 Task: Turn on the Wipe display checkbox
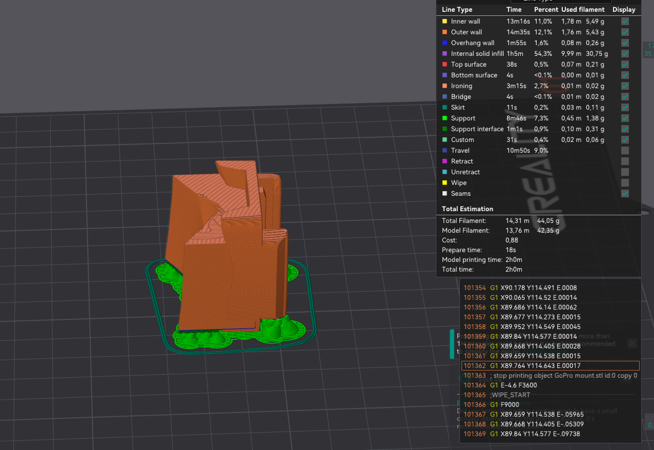[x=624, y=183]
